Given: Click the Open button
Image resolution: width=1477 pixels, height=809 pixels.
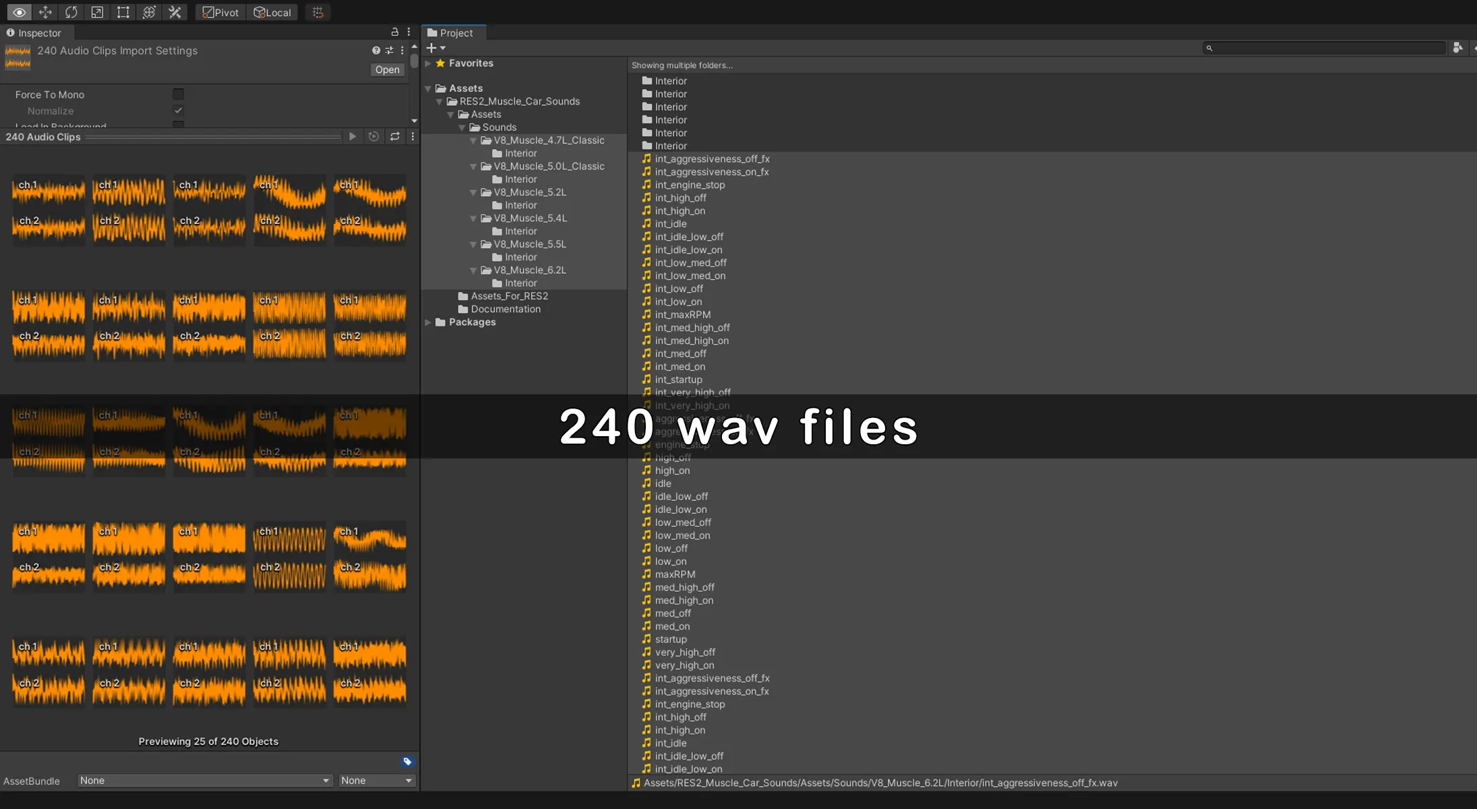Looking at the screenshot, I should [x=387, y=69].
